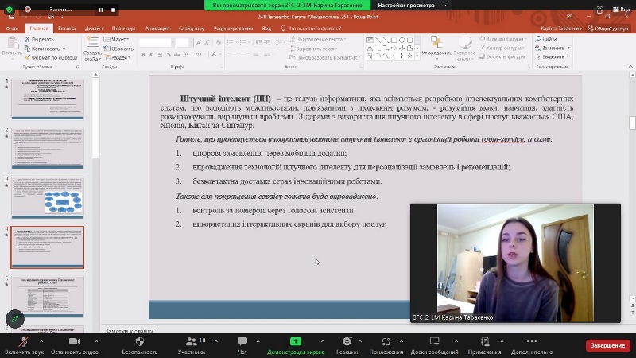Click Сбросить reset slide button

118,49
